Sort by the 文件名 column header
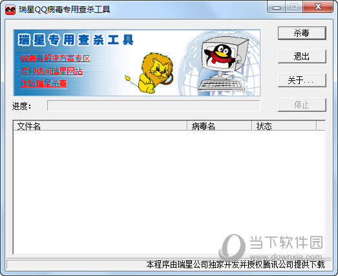The width and height of the screenshot is (338, 276). 100,126
